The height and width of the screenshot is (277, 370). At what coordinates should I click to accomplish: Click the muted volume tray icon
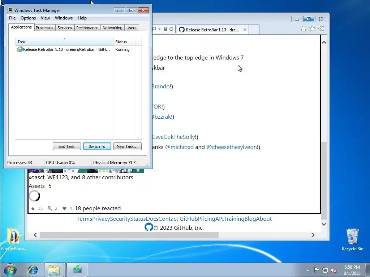334,270
